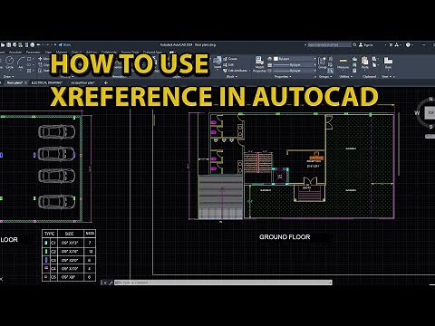Click the command line input field
This screenshot has height=326, width=435.
(224, 283)
